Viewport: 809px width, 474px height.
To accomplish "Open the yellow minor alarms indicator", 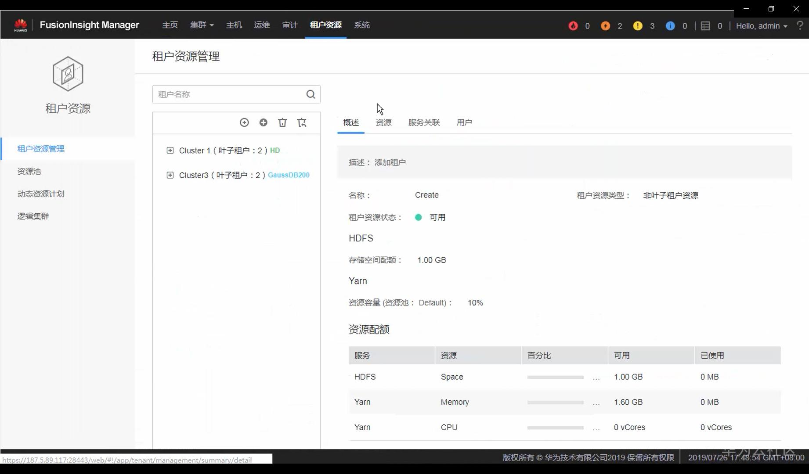I will (x=638, y=26).
